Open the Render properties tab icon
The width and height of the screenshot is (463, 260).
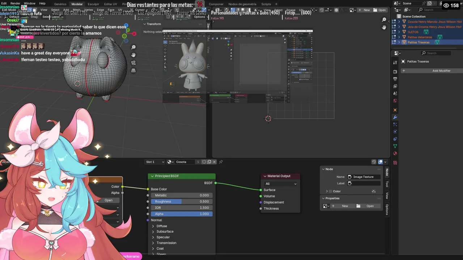point(395,71)
